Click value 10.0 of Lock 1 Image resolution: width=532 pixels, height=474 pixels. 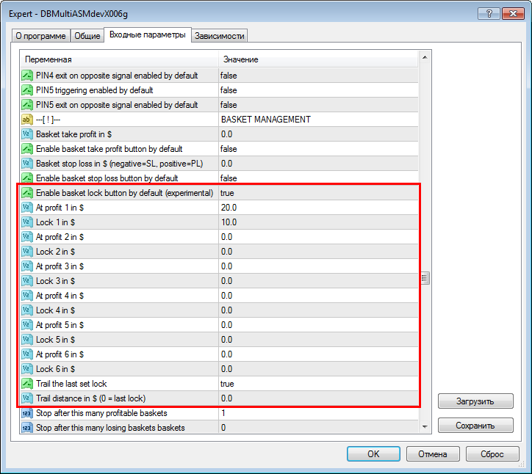(229, 222)
